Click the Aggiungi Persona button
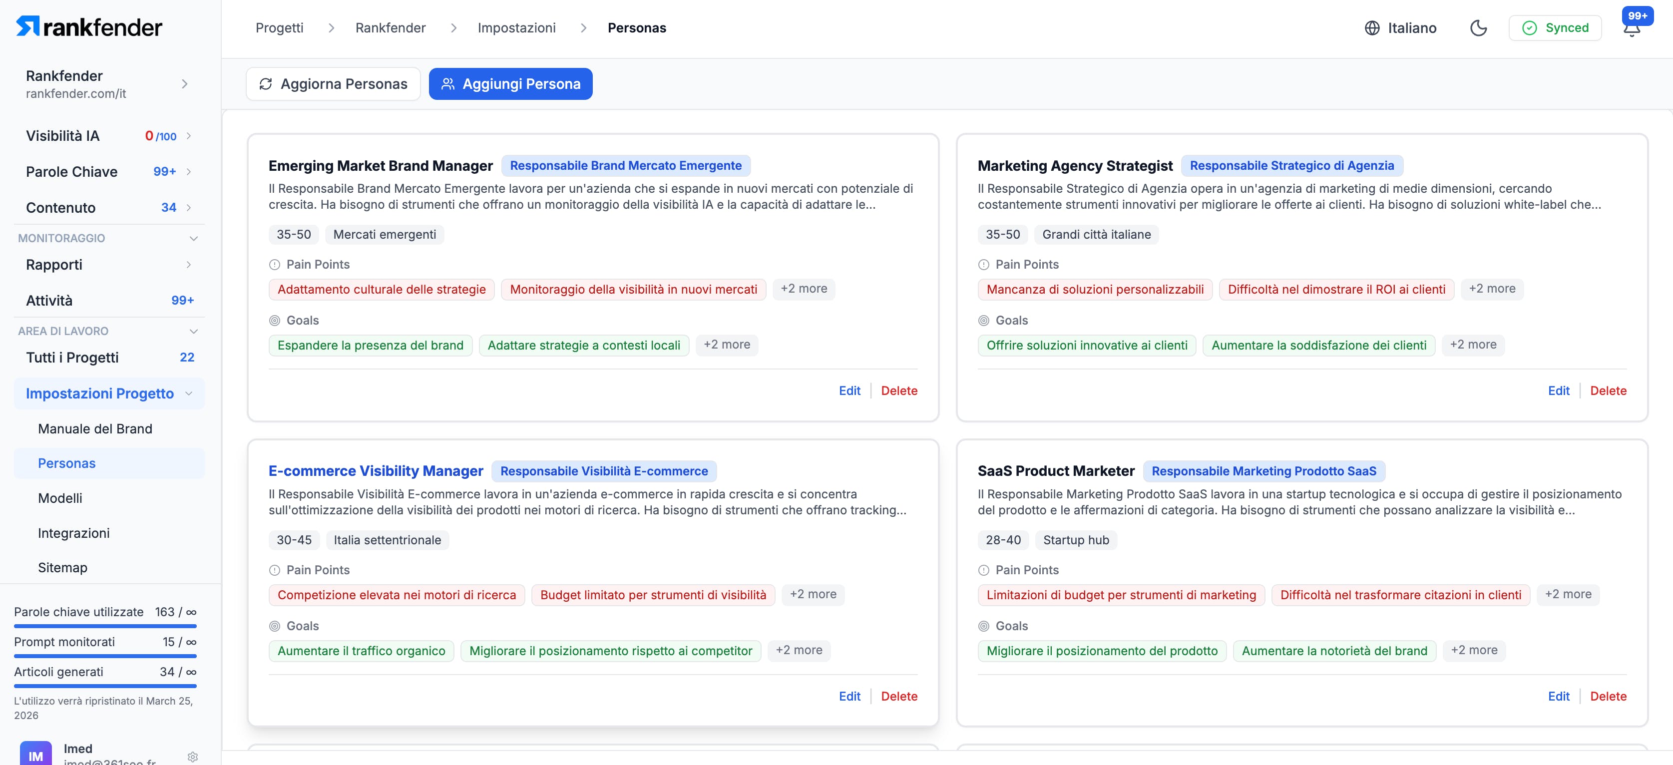 (x=510, y=84)
